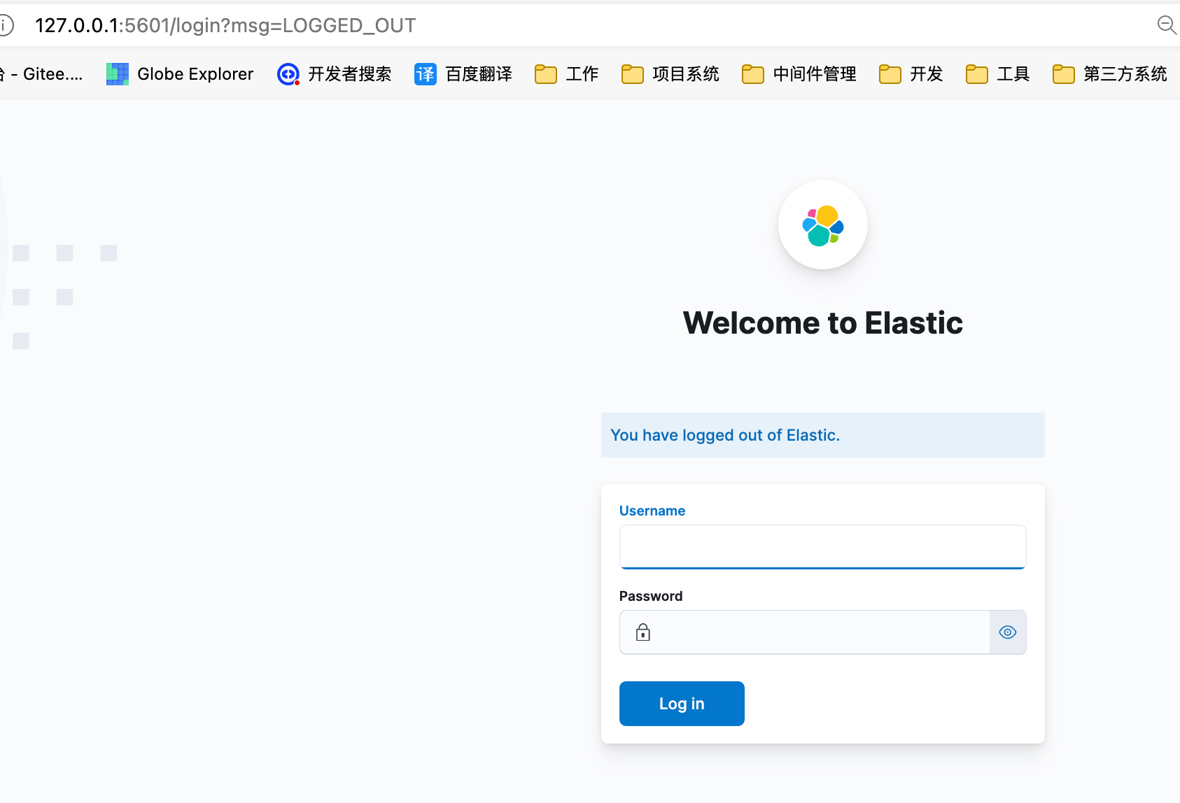Toggle password visibility eye icon
Screen dimensions: 1180x803
point(1008,632)
